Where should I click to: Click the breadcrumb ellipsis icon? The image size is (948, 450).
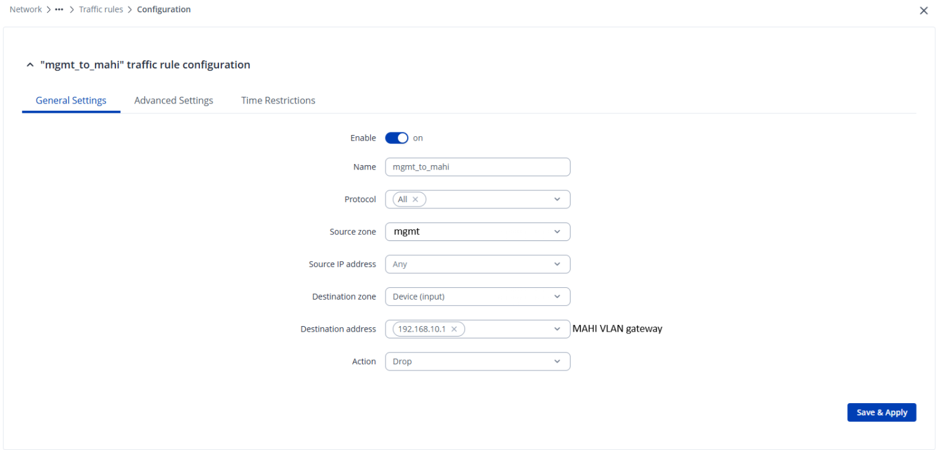coord(59,10)
